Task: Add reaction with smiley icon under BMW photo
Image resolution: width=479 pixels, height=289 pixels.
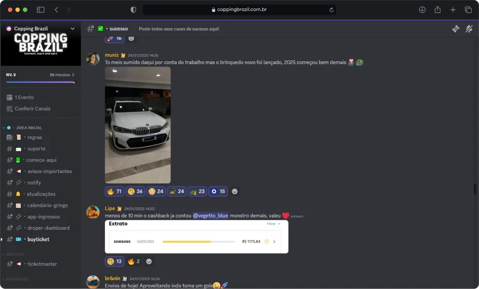Action: pos(235,191)
